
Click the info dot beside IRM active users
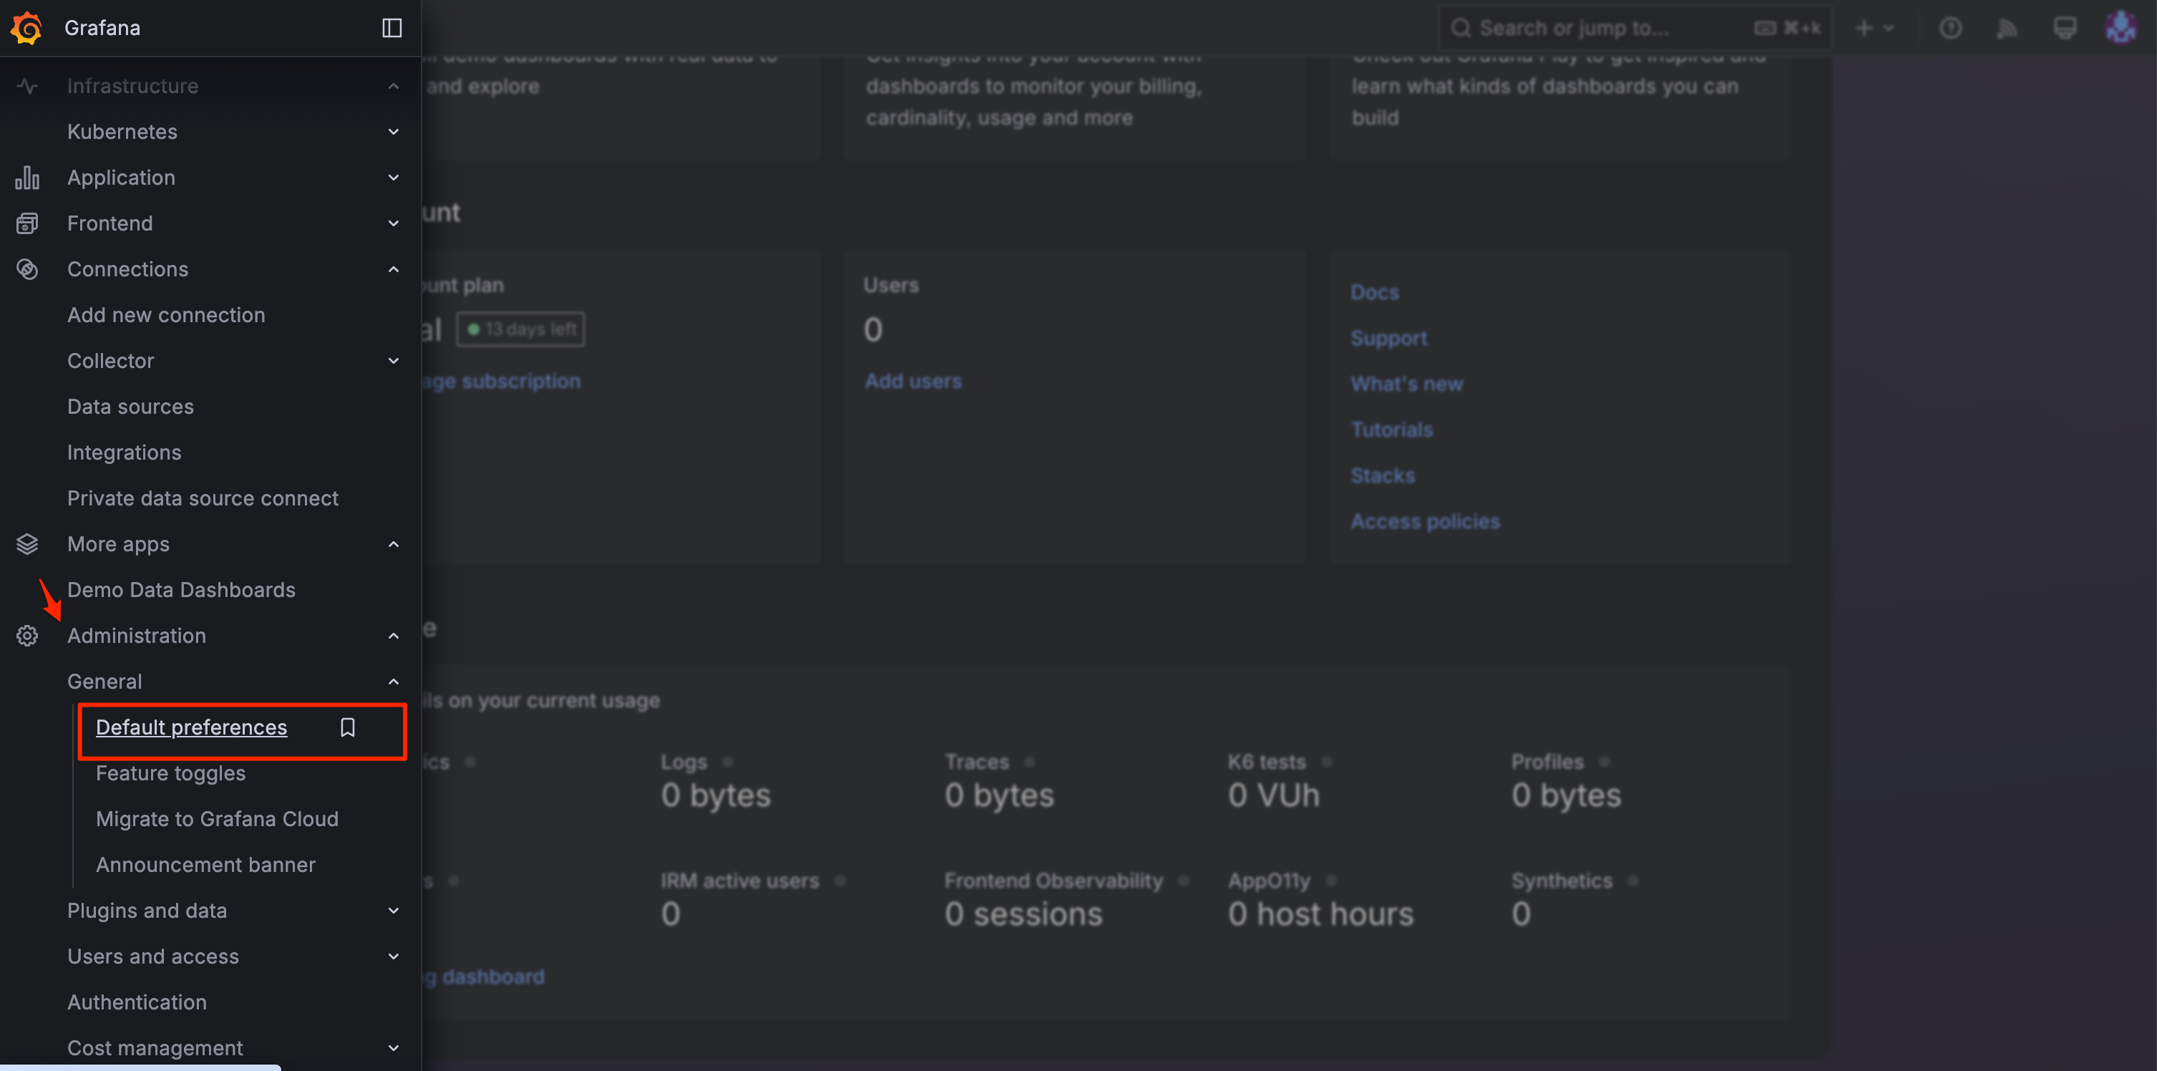coord(840,881)
